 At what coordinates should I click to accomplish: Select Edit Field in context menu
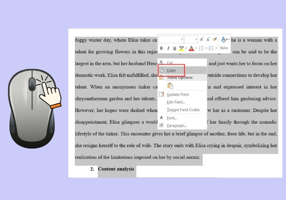(x=183, y=102)
